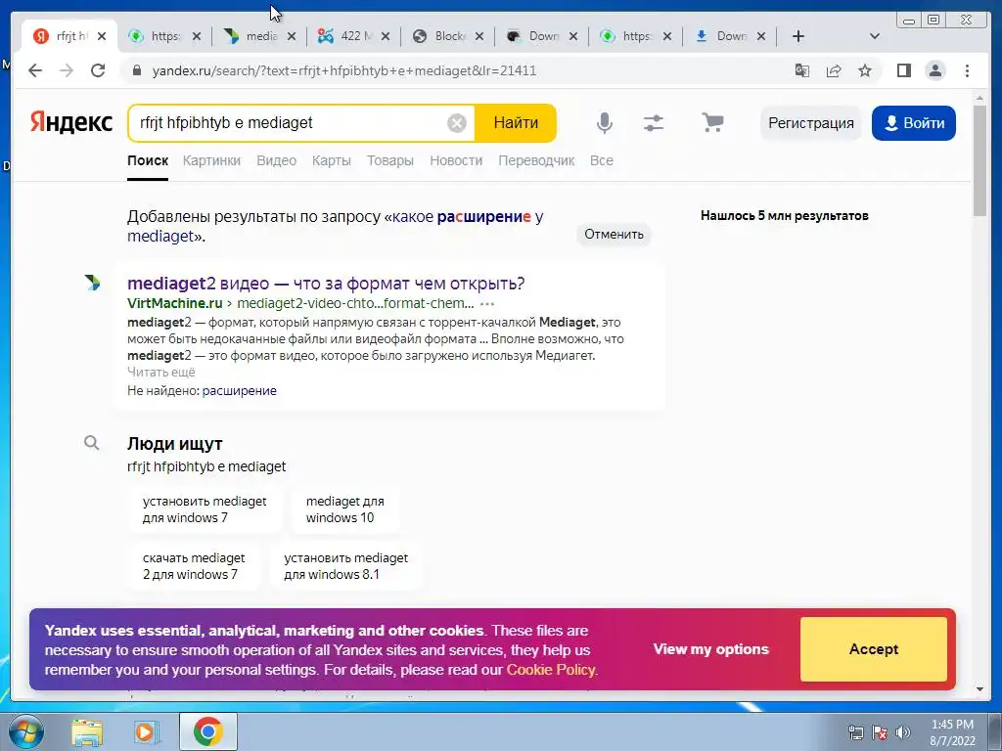
Task: Open Windows Explorer from taskbar
Action: pos(87,731)
